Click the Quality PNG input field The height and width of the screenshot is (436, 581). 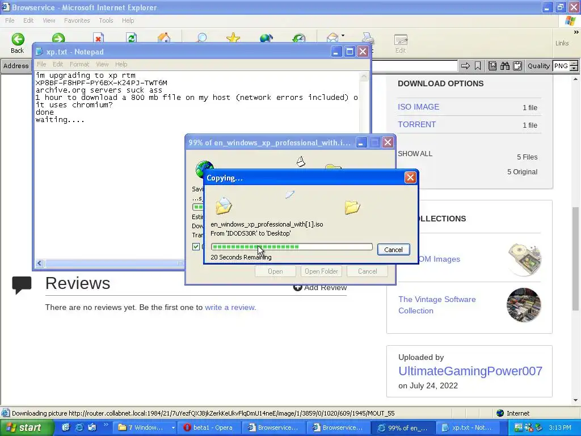coord(561,66)
